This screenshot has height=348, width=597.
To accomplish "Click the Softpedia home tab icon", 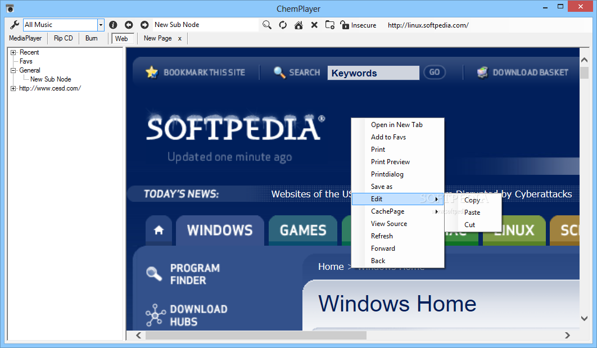I will pos(159,230).
